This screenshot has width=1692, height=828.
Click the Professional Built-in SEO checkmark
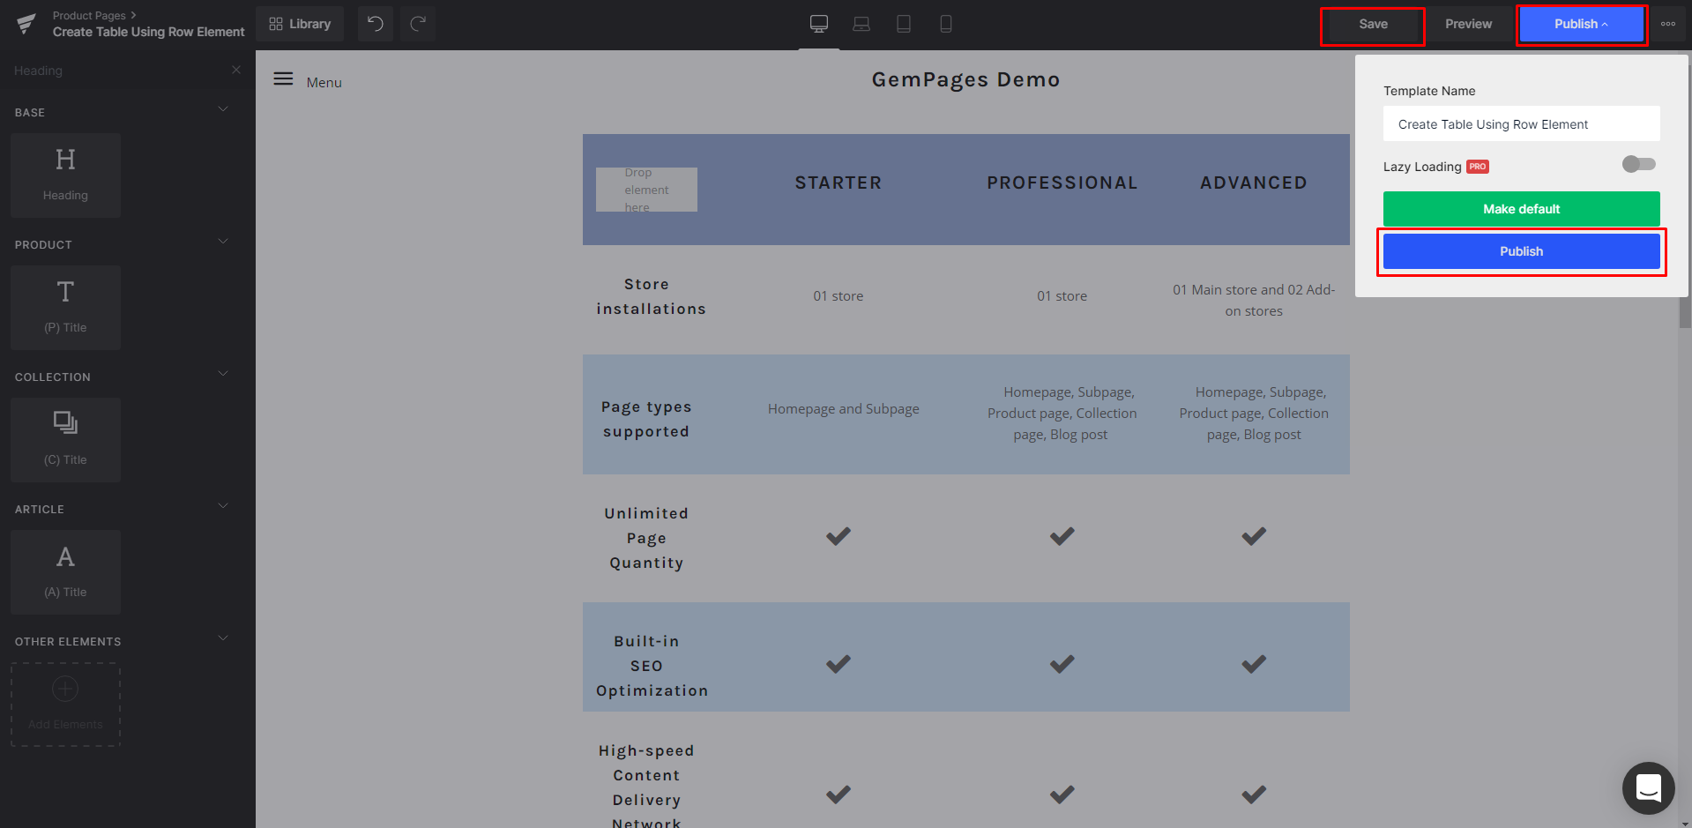click(x=1062, y=664)
